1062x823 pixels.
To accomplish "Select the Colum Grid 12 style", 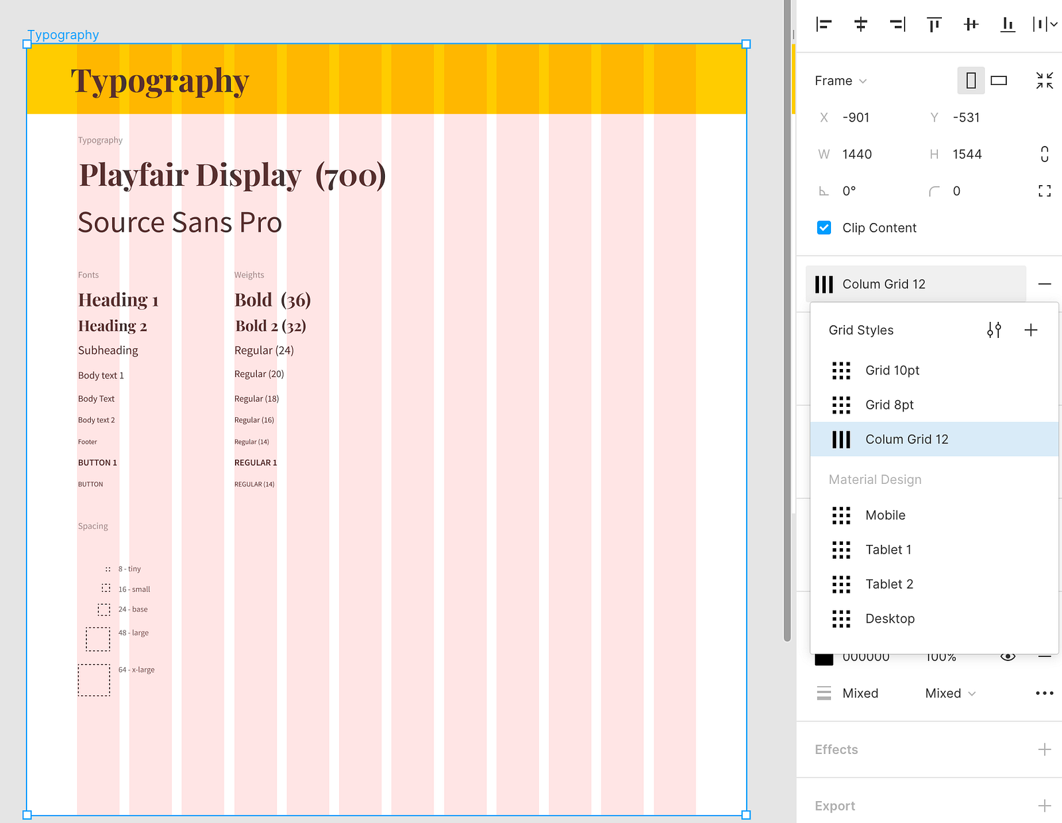I will click(x=935, y=439).
